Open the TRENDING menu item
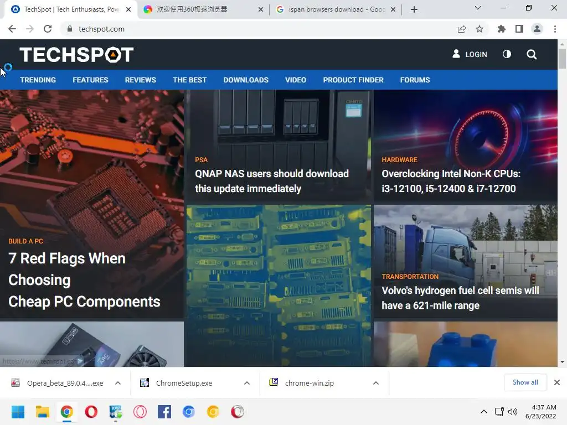Screen dimensions: 567x425 [x=38, y=80]
